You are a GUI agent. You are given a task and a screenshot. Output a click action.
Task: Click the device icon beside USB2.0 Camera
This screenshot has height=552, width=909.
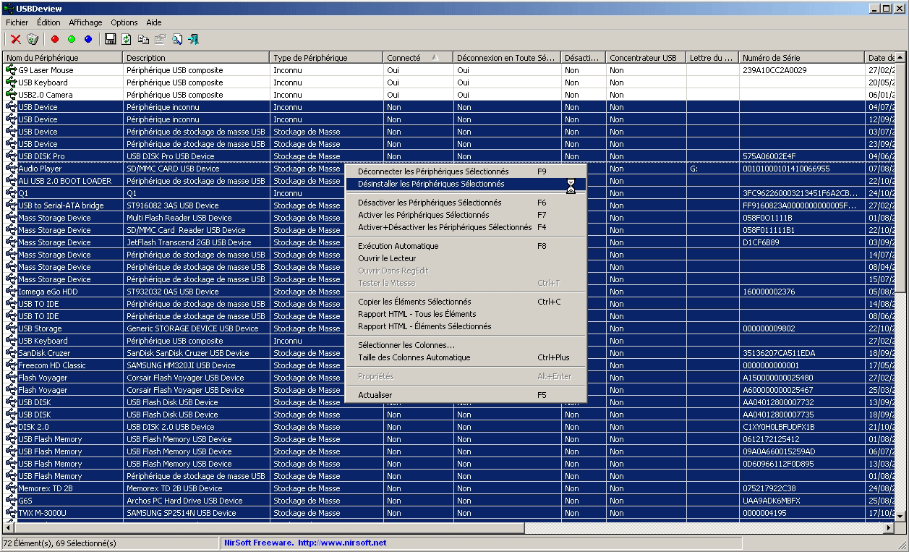click(x=11, y=95)
